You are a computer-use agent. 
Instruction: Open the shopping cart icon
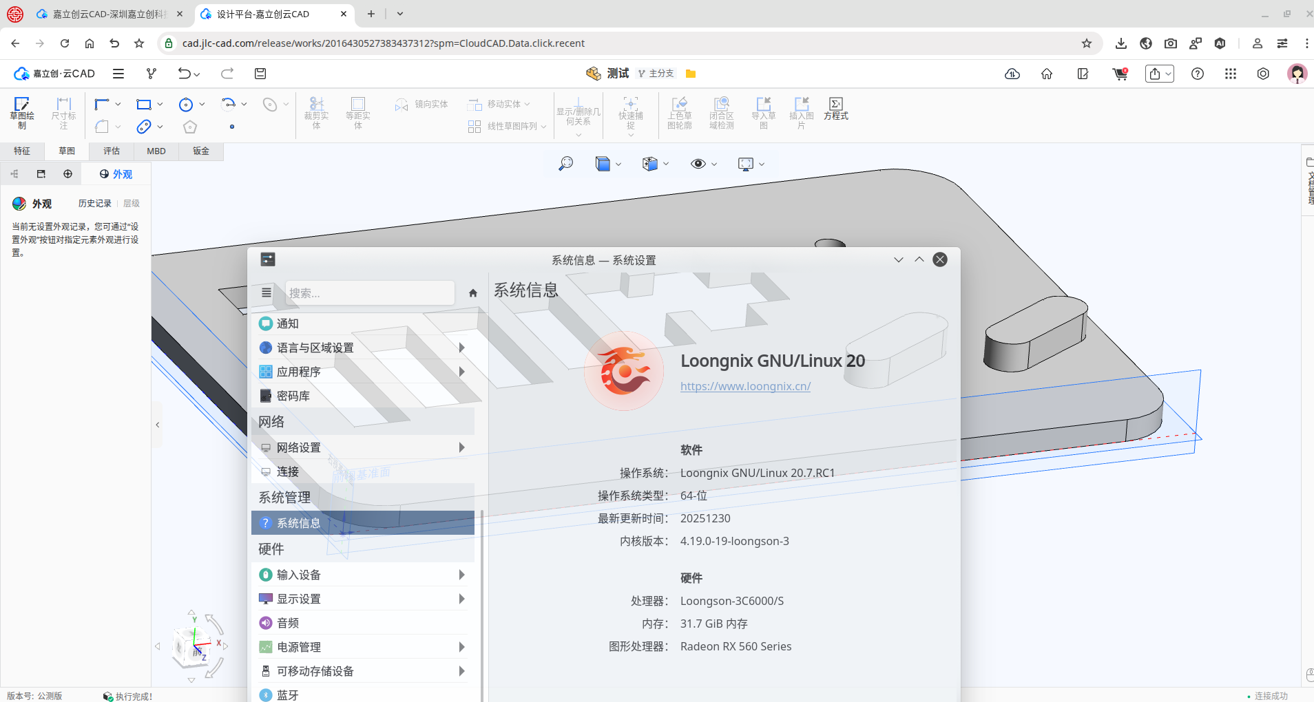pyautogui.click(x=1120, y=74)
